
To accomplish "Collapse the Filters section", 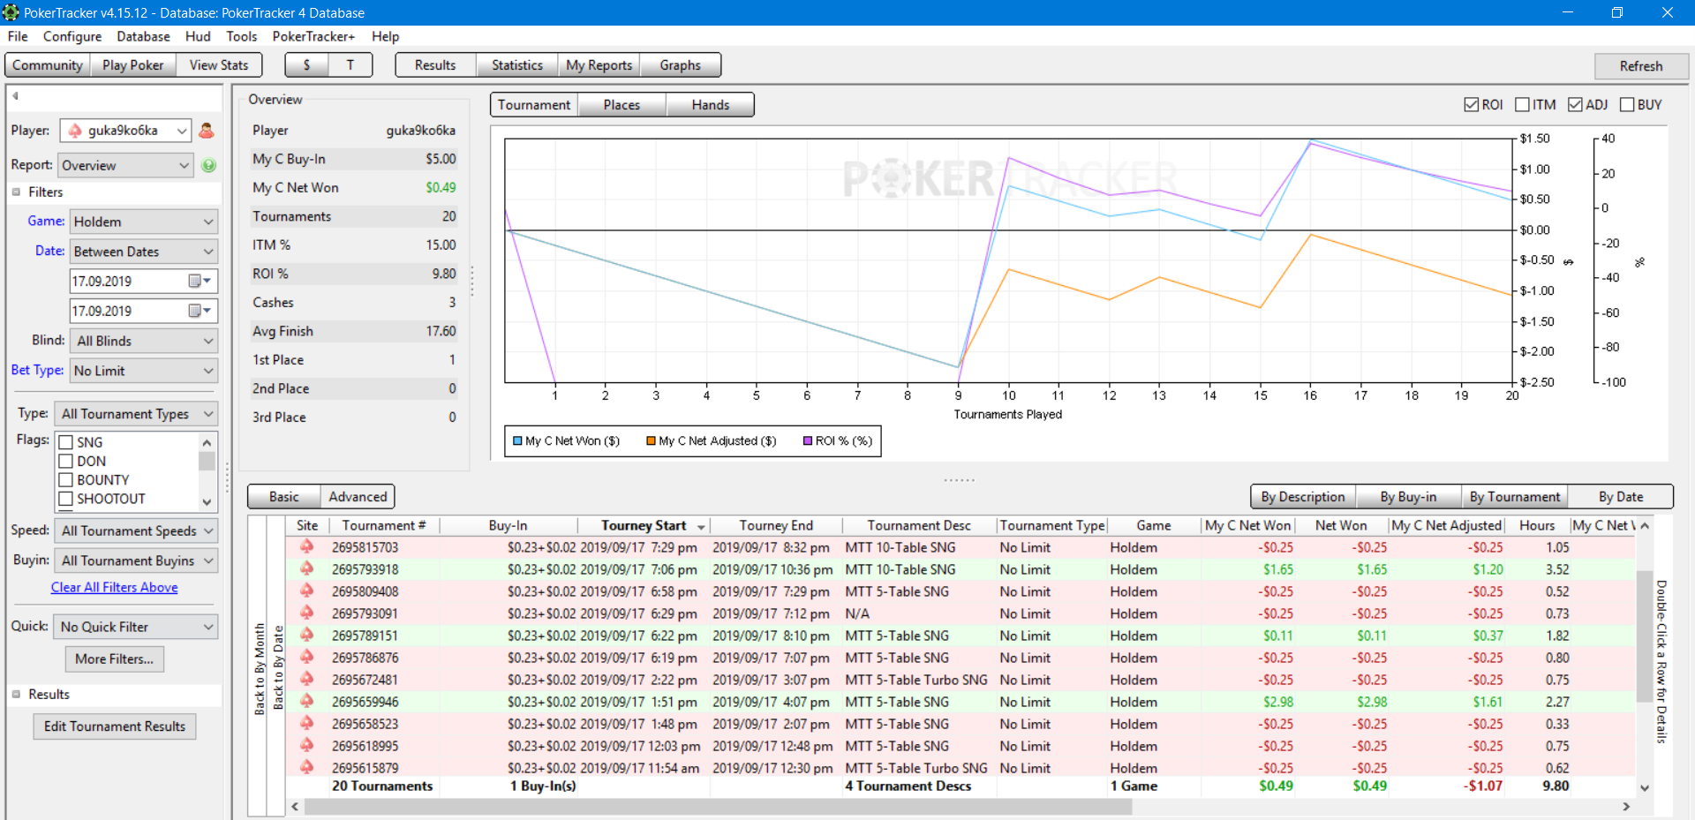I will (x=16, y=192).
